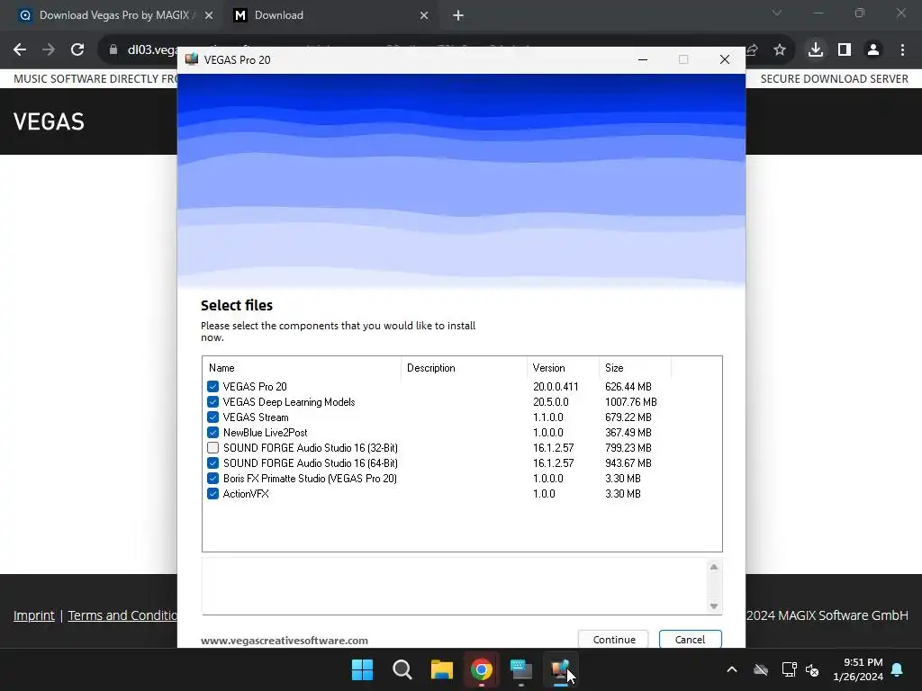Click the www.vegascreativesoftware.com text
Image resolution: width=922 pixels, height=691 pixels.
pyautogui.click(x=285, y=641)
